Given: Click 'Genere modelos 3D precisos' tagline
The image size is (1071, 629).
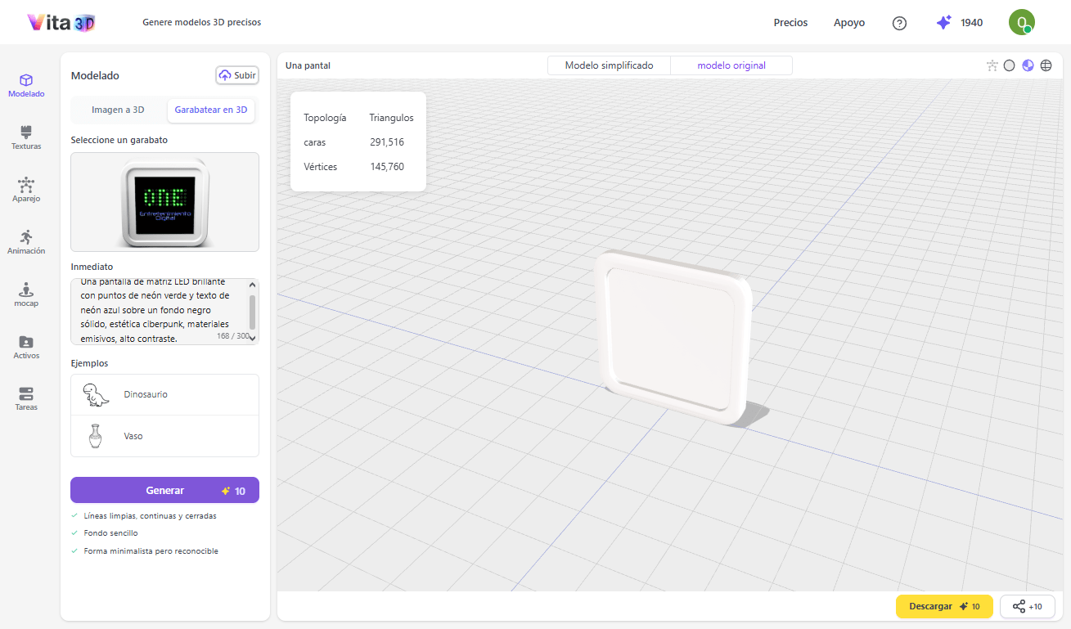Looking at the screenshot, I should click(202, 23).
